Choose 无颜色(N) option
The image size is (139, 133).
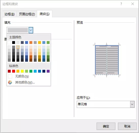click(x=22, y=76)
